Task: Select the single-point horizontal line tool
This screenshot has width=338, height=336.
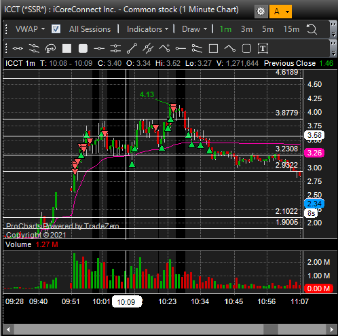Action: [99, 48]
